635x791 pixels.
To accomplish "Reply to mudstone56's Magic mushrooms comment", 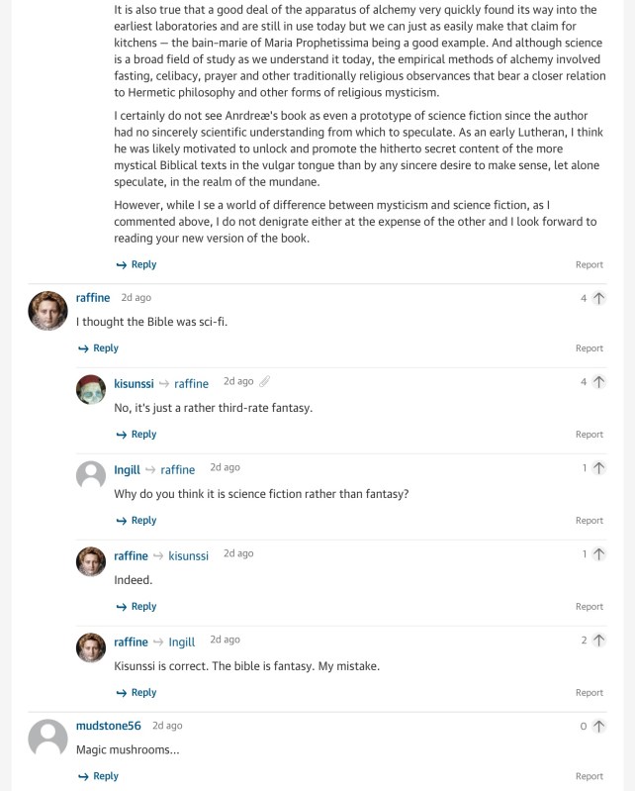I will (x=98, y=776).
